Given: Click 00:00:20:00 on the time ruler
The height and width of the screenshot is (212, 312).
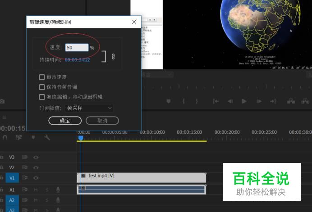Looking at the screenshot, I should click(x=227, y=132).
